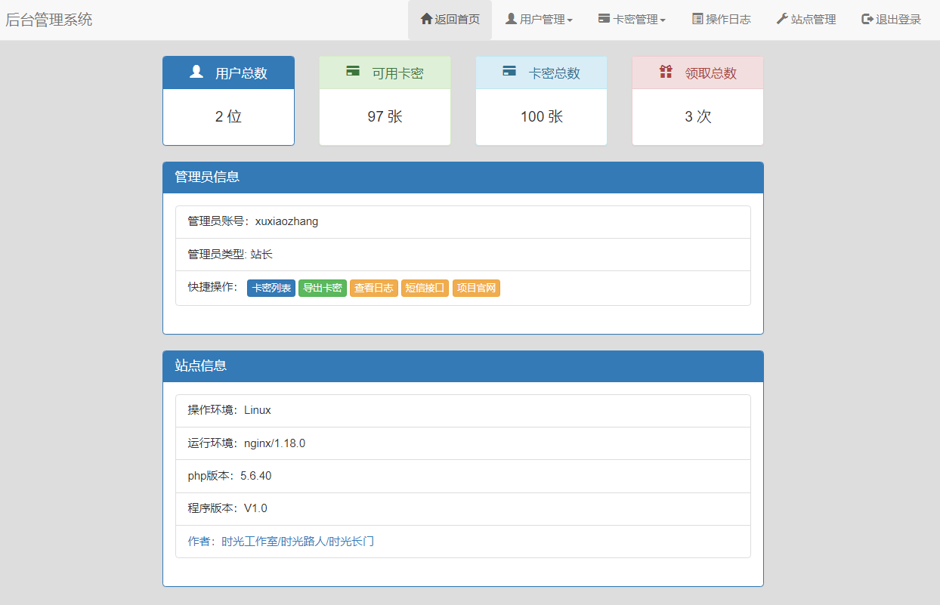Open the 项目官网 link
This screenshot has height=605, width=940.
(476, 288)
